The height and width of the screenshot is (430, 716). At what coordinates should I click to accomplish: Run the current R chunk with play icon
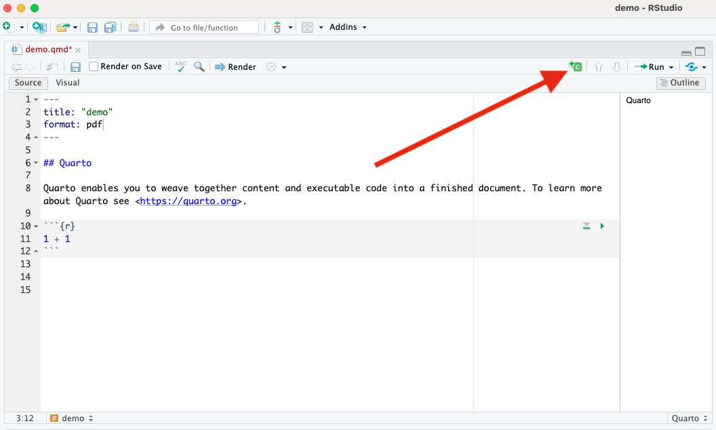[602, 226]
